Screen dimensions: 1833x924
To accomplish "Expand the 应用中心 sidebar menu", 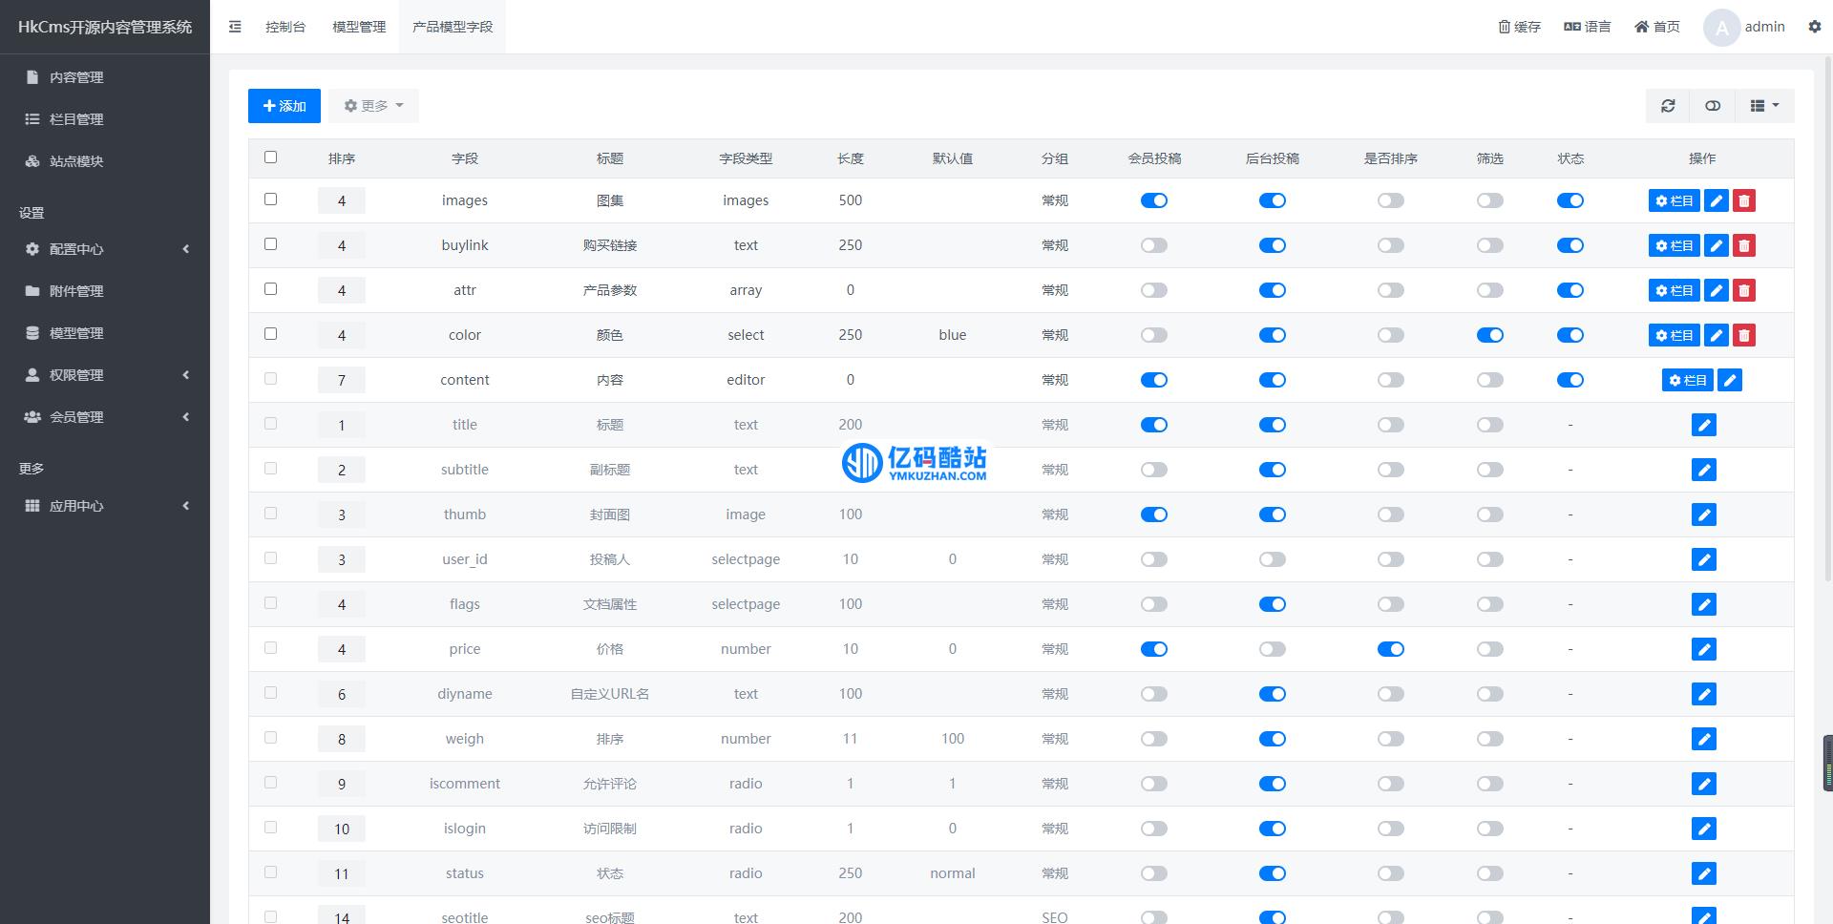I will coord(105,506).
